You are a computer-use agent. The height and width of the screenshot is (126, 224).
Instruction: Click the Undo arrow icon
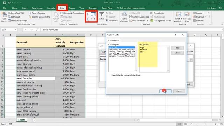click(x=9, y=3)
